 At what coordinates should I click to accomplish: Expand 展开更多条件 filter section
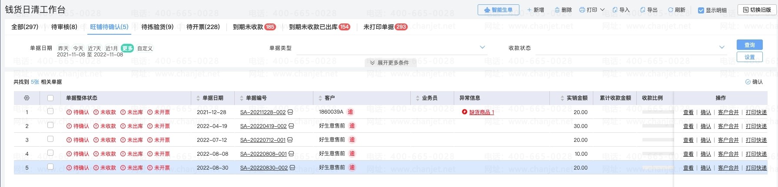coord(389,62)
